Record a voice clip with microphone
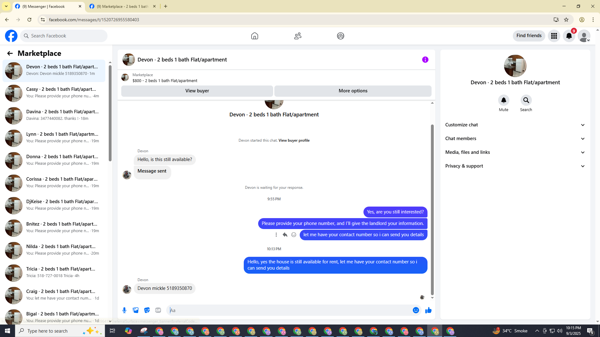The image size is (600, 337). point(124,310)
